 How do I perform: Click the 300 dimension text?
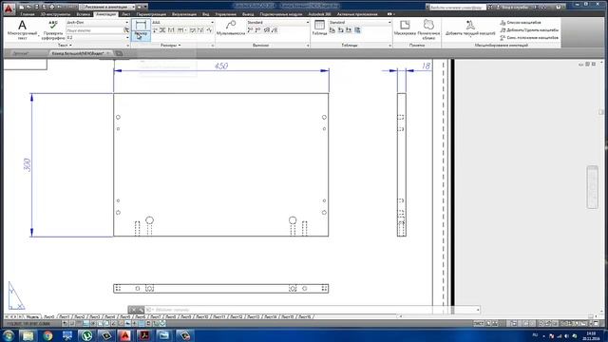(27, 165)
